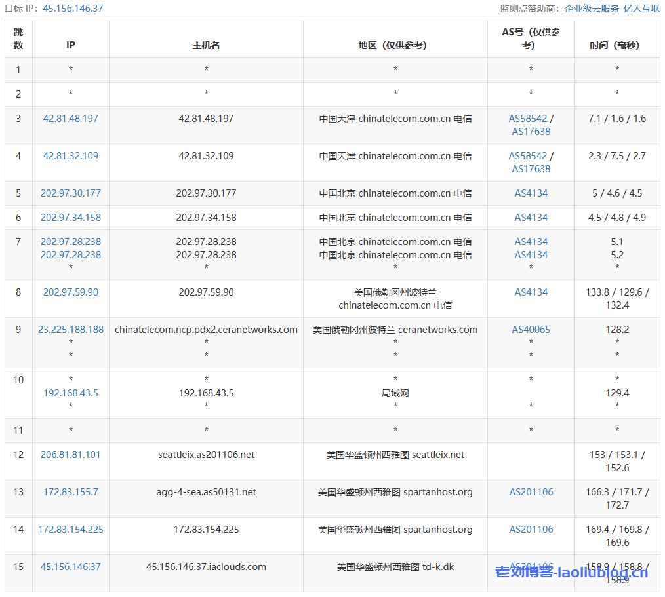Click the 45.156.146.37 link in hop 15

pyautogui.click(x=71, y=567)
